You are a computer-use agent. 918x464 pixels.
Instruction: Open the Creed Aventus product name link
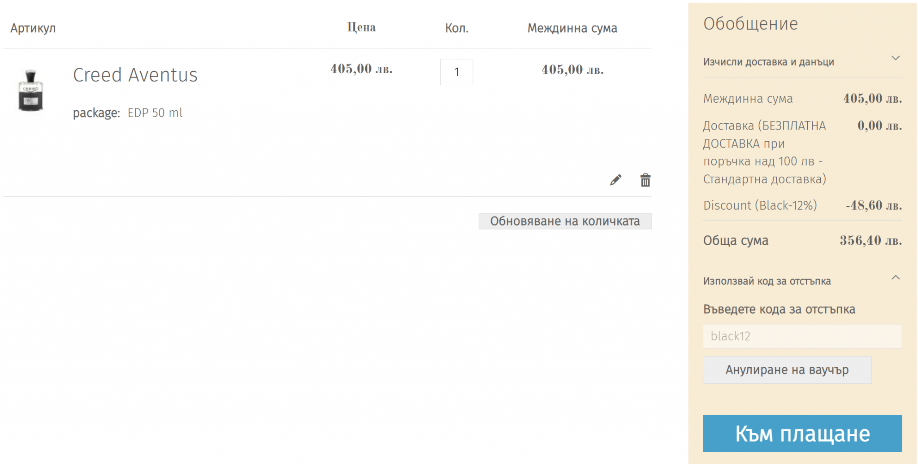click(x=135, y=75)
